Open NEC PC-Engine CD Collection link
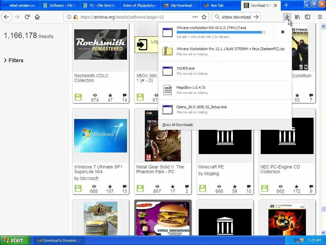The width and height of the screenshot is (326, 245). pos(280,169)
